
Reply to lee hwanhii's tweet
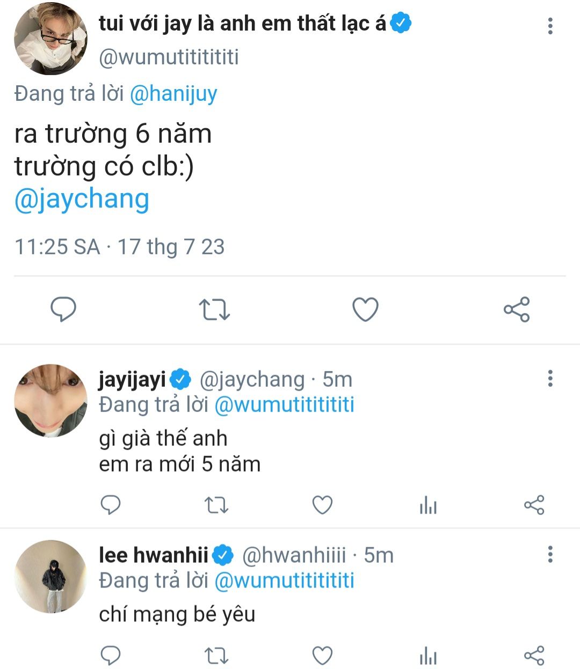111,655
